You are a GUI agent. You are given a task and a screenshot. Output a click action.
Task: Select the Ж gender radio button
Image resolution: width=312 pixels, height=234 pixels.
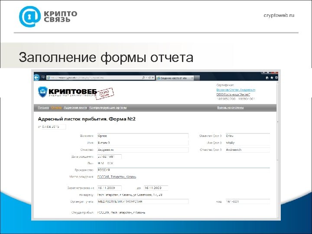[x=109, y=163]
